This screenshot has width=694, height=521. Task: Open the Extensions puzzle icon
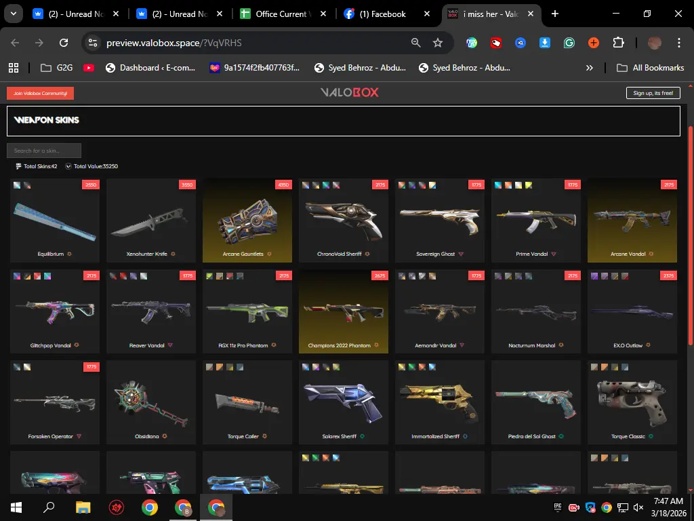pos(618,43)
